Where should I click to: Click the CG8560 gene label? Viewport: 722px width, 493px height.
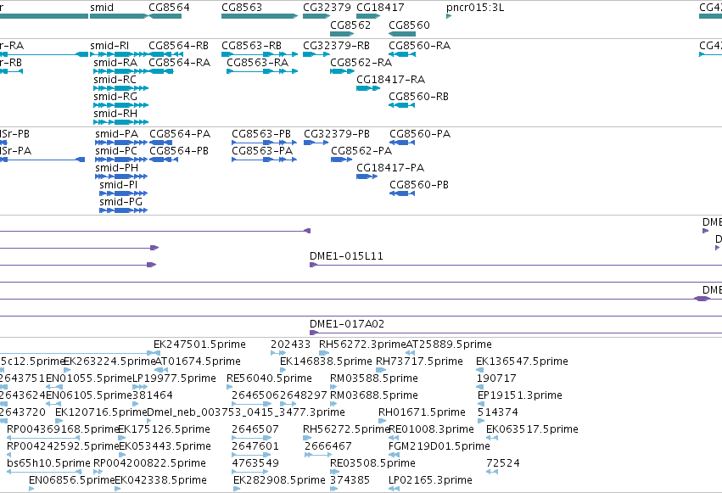click(x=409, y=25)
